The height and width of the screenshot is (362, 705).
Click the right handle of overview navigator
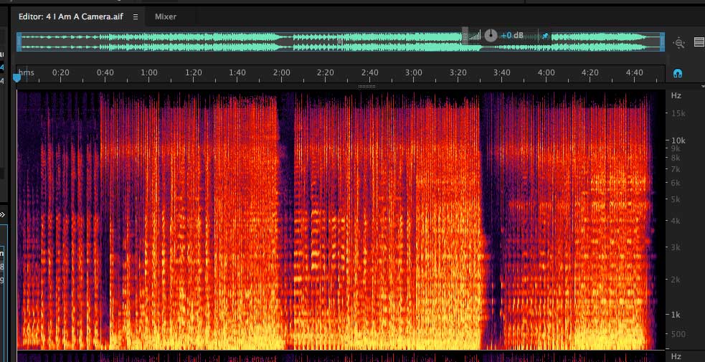(662, 42)
